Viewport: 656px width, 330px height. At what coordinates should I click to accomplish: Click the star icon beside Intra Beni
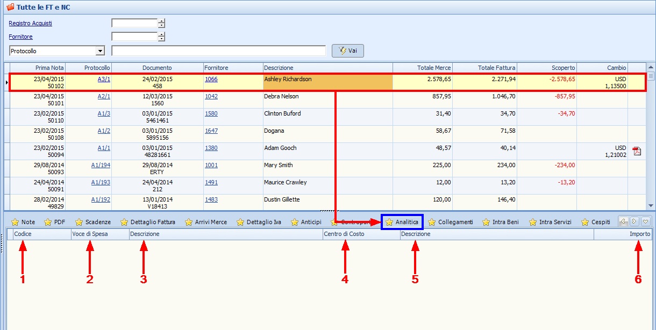(486, 222)
